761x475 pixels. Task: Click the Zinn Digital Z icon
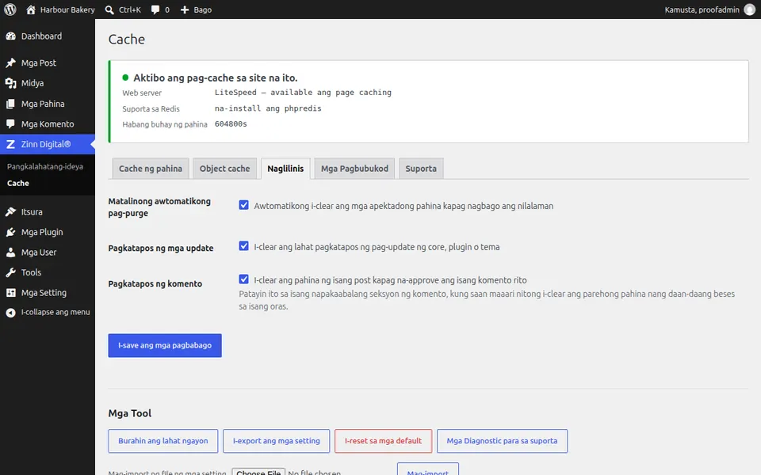[x=10, y=144]
